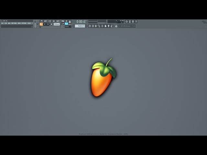This screenshot has width=207, height=155.
Task: Click the hint bar below the menus
Action: coord(17,26)
